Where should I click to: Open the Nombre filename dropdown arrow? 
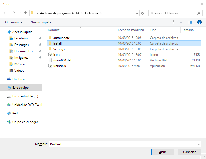(198, 144)
